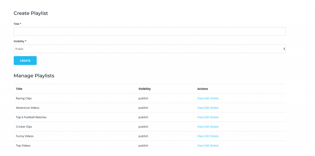
Task: Click 'publish' in the Top 6 Football Matches row
Action: pyautogui.click(x=143, y=117)
